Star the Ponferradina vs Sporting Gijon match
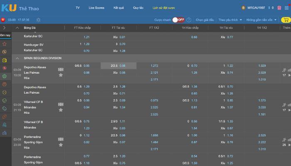This screenshot has width=291, height=166. tap(61, 144)
